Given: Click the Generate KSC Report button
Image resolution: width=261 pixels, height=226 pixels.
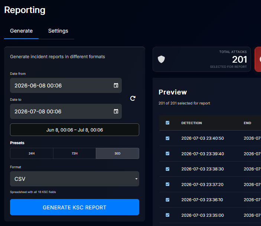Looking at the screenshot, I should (75, 207).
